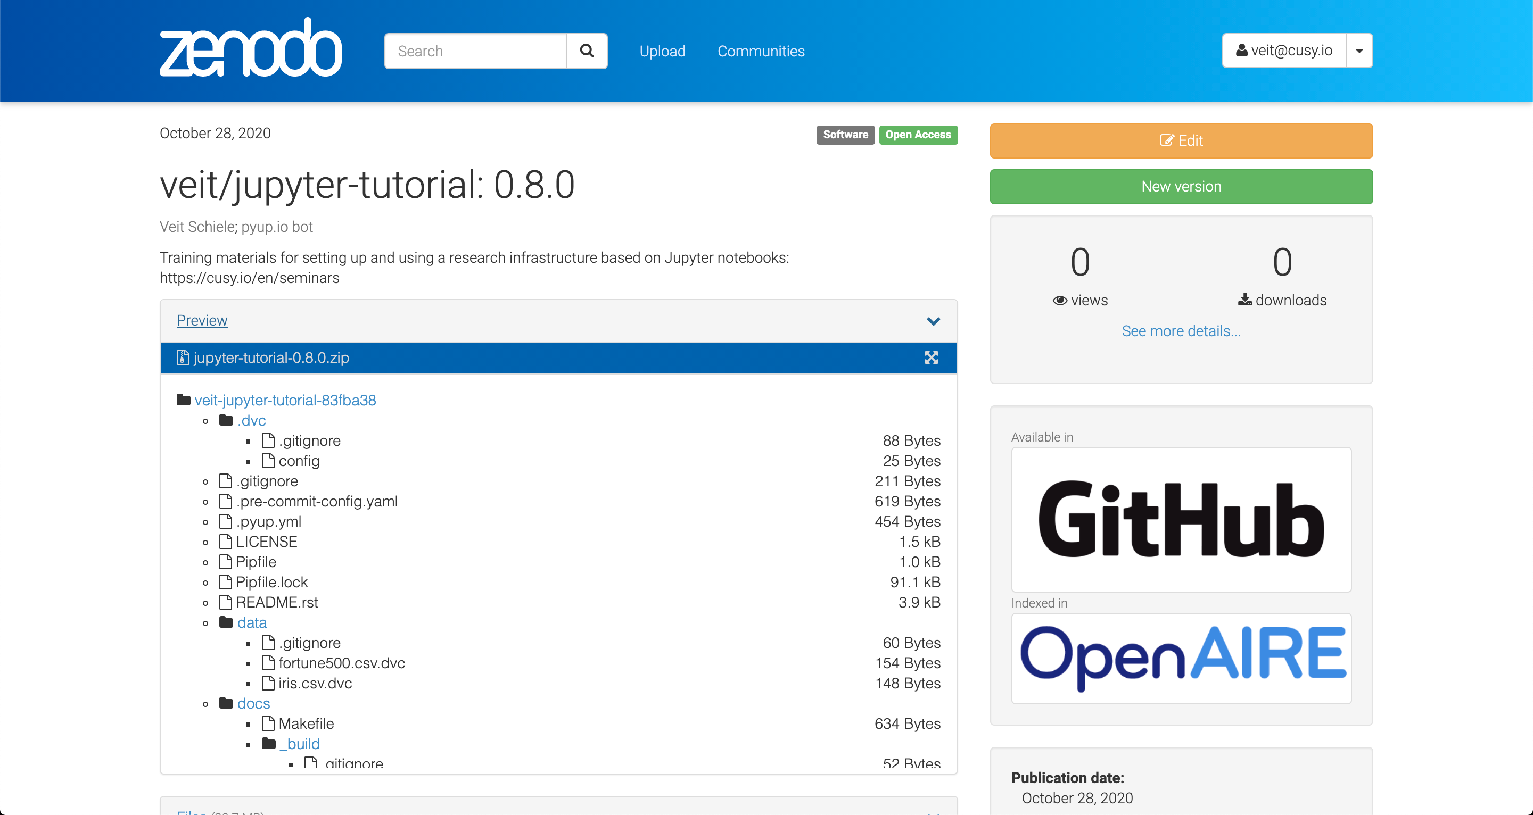The height and width of the screenshot is (815, 1533).
Task: Click the Zenodo logo
Action: [x=250, y=47]
